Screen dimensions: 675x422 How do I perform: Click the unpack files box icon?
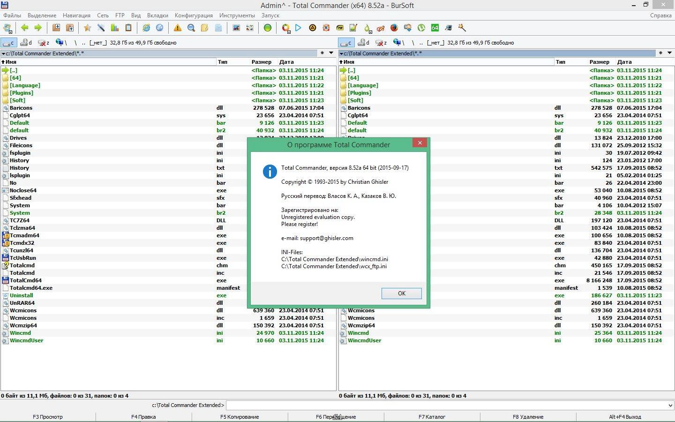pyautogui.click(x=70, y=28)
